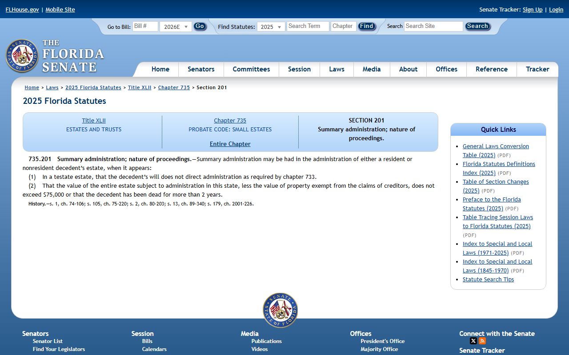
Task: Open the Reference navigation tab
Action: (x=491, y=69)
